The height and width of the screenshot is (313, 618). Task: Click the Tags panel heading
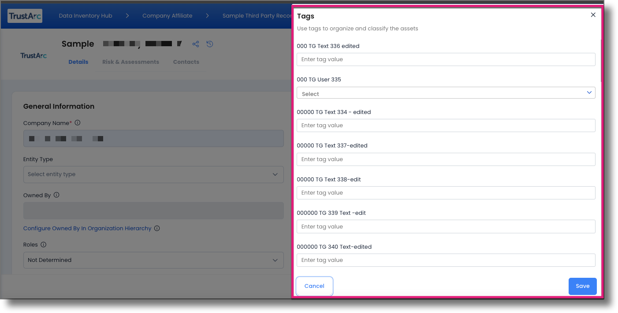pyautogui.click(x=305, y=16)
